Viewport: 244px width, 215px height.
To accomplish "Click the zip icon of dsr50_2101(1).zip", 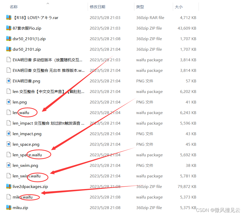I will (x=9, y=39).
